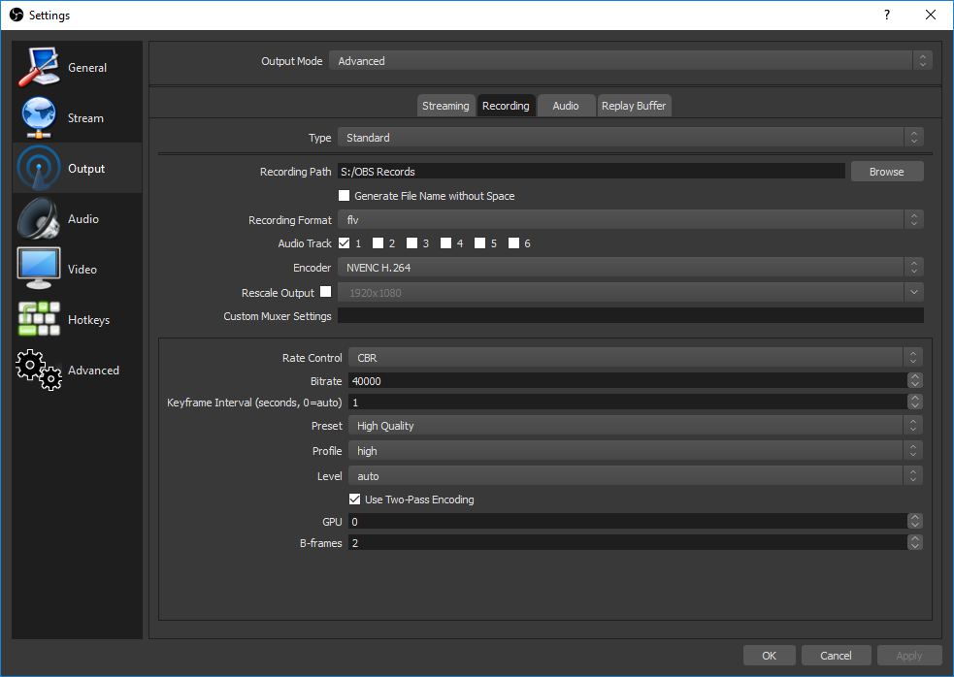
Task: Open the Level auto dropdown
Action: point(635,475)
